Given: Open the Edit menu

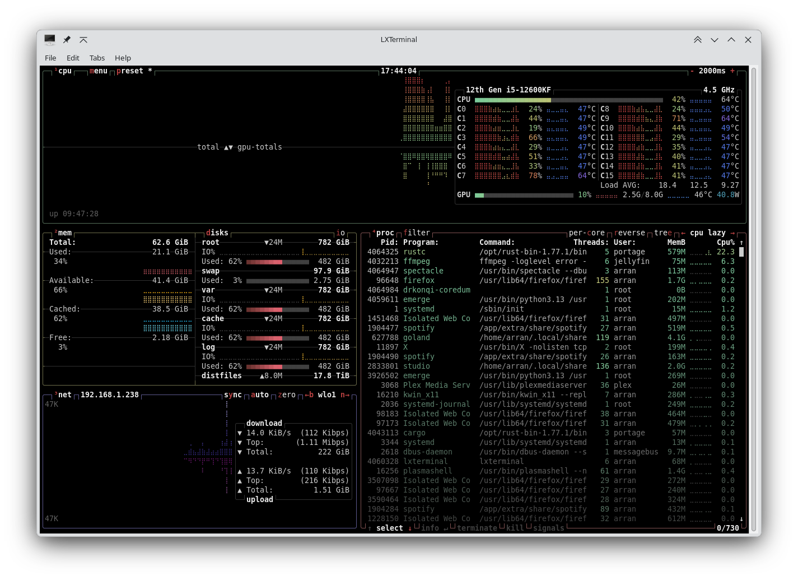Looking at the screenshot, I should [73, 58].
